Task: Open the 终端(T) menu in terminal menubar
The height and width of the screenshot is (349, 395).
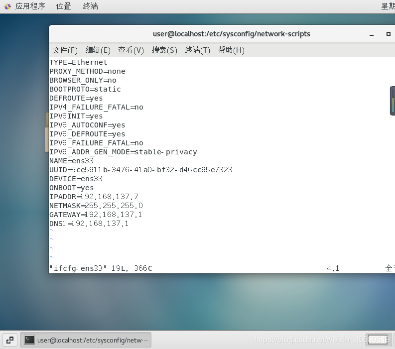Action: click(x=197, y=50)
